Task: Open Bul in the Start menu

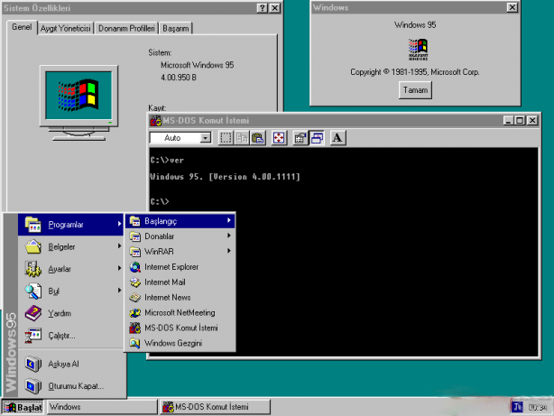Action: (70, 291)
